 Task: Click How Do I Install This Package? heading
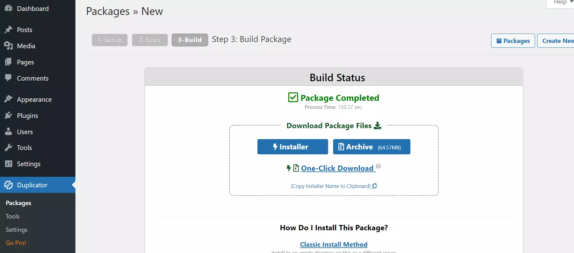coord(334,227)
